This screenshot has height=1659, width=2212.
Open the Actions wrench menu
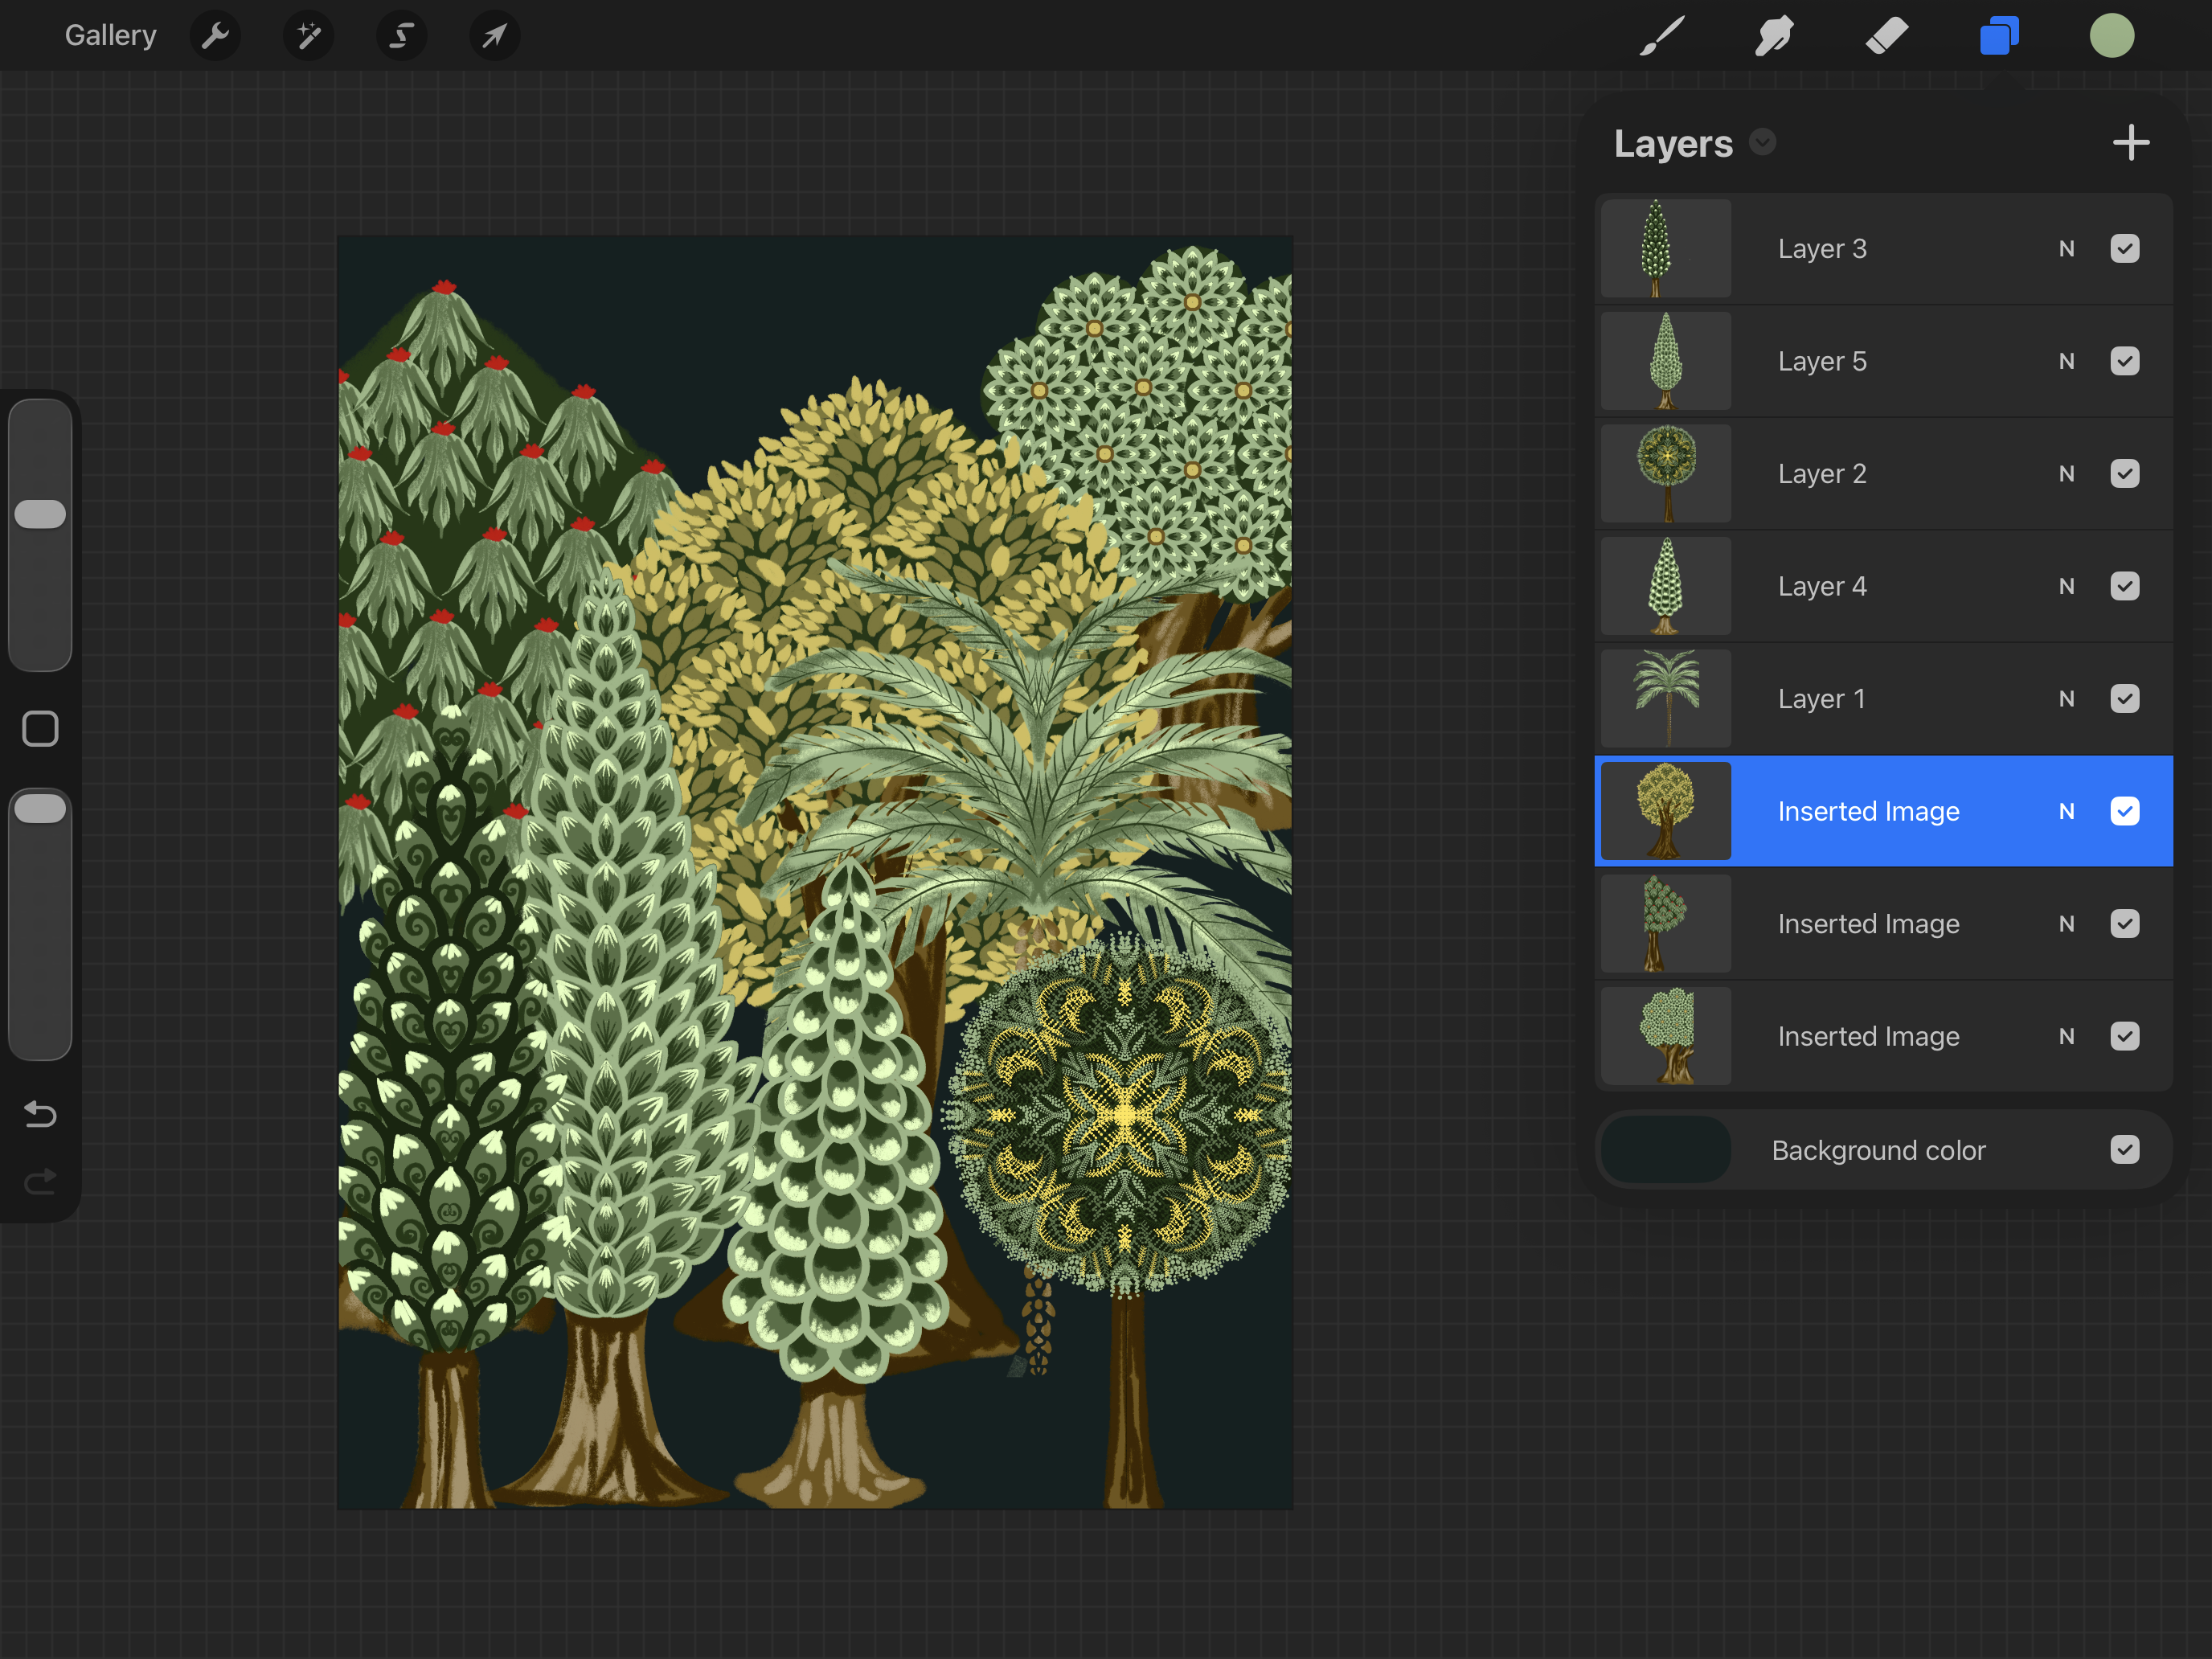tap(215, 36)
